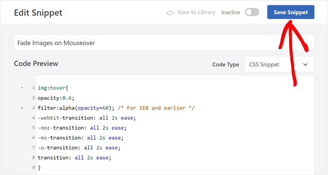Click the 'Edit Snippet' heading
328x175 pixels.
38,13
